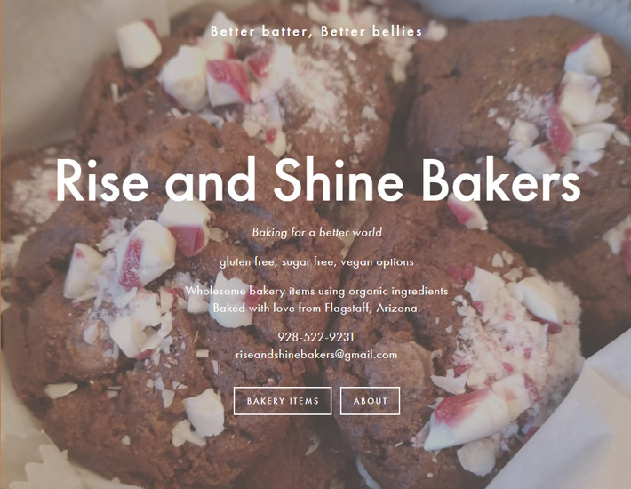
Task: Click the riseandshinebakers@gmail.com email address
Action: coord(316,355)
